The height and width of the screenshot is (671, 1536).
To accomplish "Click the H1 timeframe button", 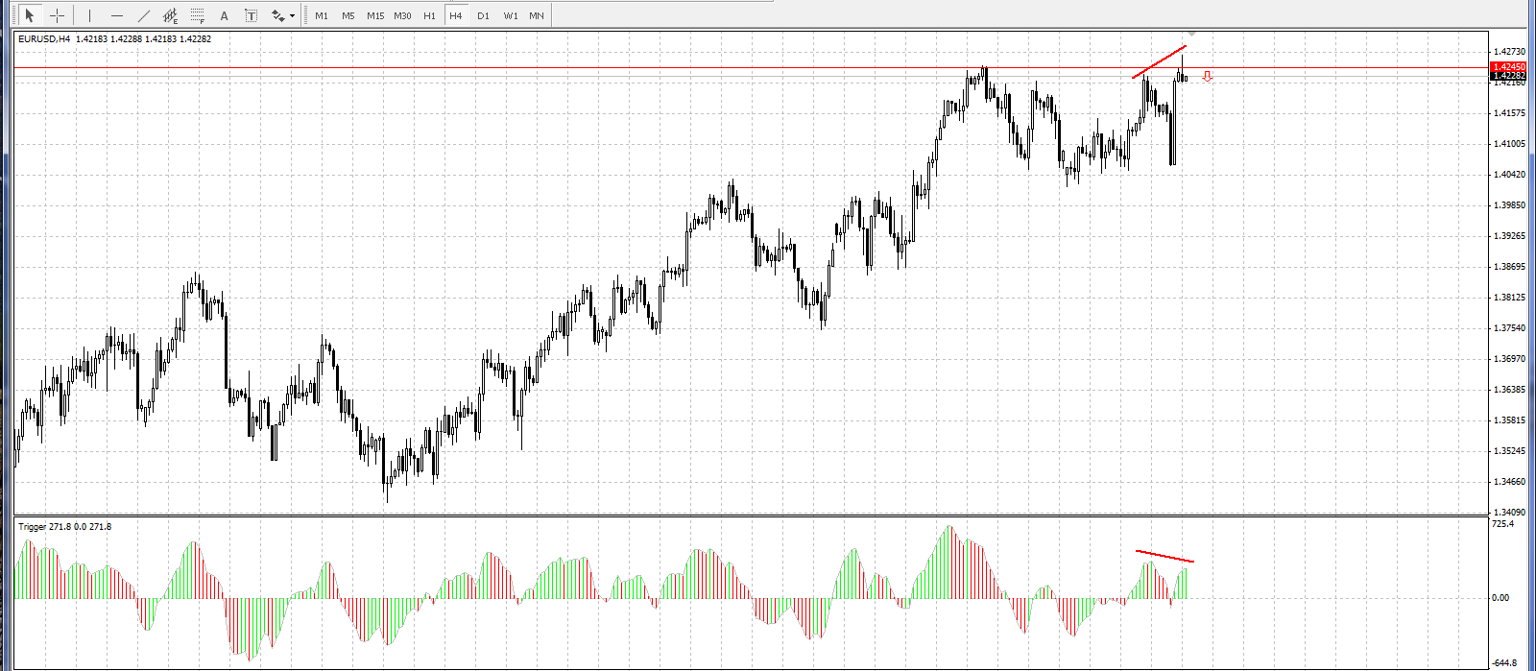I will pos(429,15).
